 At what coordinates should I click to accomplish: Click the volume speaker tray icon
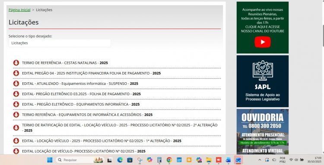click(x=296, y=160)
